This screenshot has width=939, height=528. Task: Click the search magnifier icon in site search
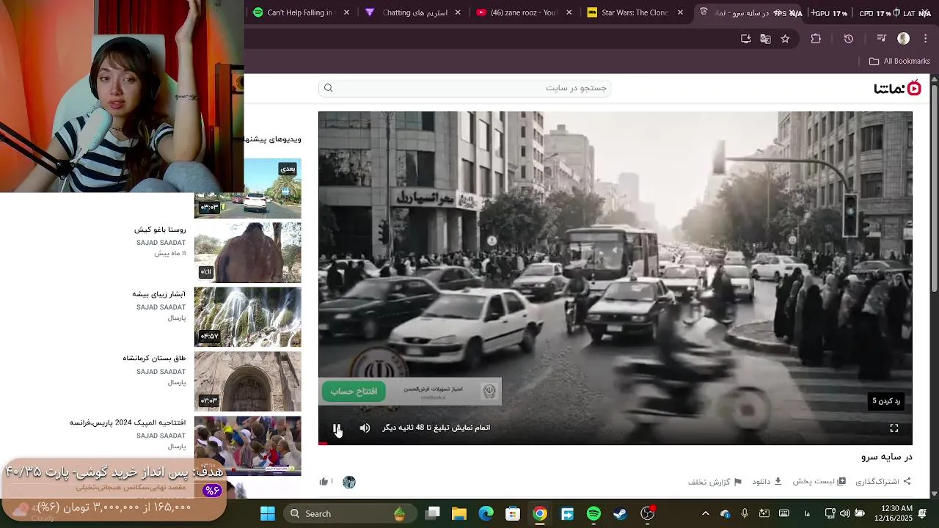329,88
